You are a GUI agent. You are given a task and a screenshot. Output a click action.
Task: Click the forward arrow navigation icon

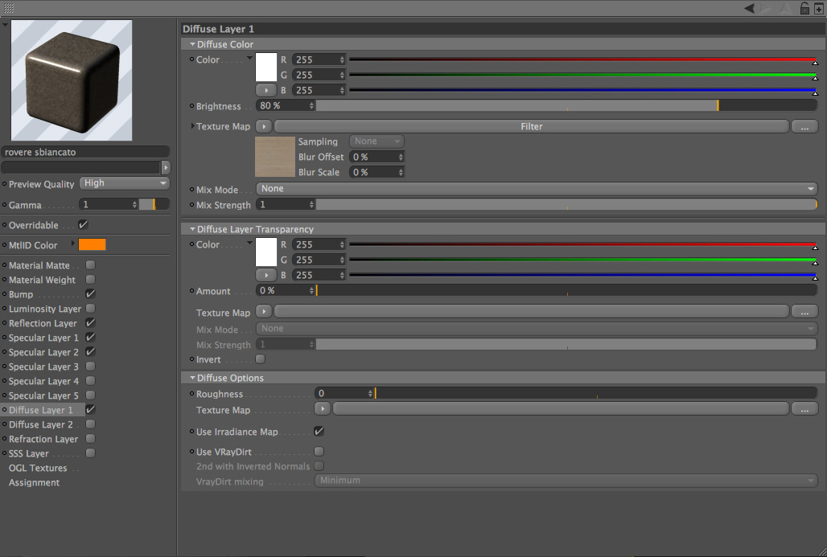pos(767,8)
